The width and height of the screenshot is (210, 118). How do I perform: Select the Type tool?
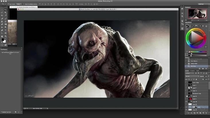(5, 30)
